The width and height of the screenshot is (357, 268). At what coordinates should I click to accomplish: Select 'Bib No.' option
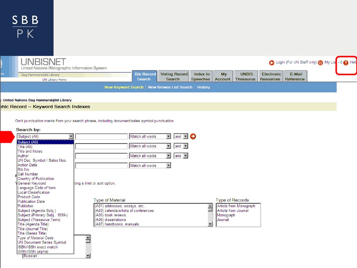(x=45, y=170)
